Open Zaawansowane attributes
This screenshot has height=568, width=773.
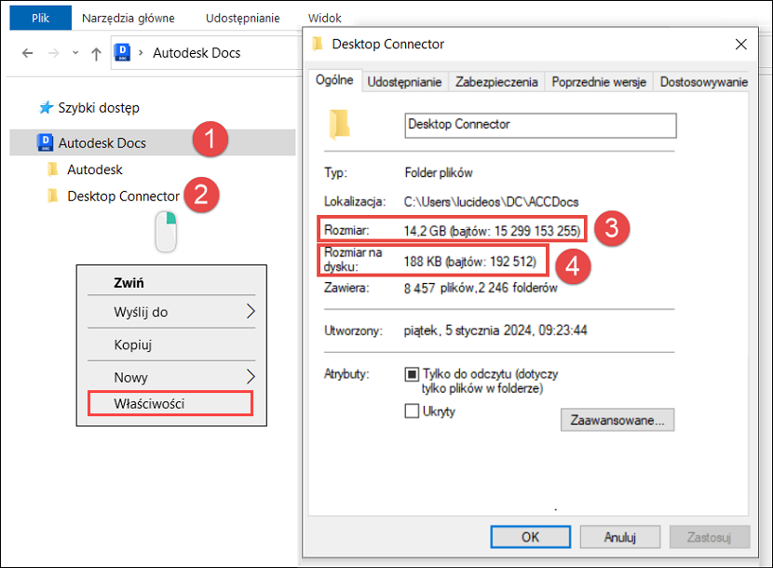[617, 420]
